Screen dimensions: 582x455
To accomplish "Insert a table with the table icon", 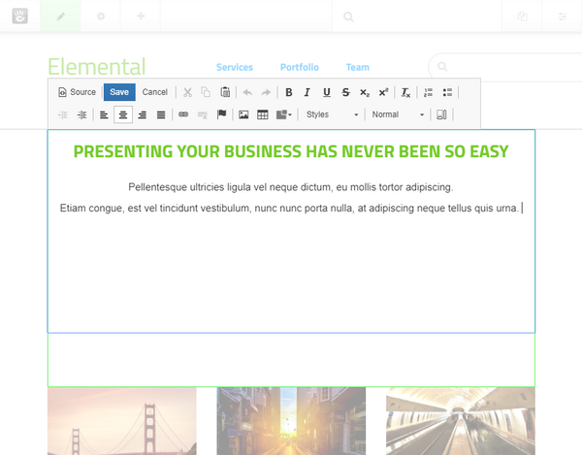I will pyautogui.click(x=262, y=114).
